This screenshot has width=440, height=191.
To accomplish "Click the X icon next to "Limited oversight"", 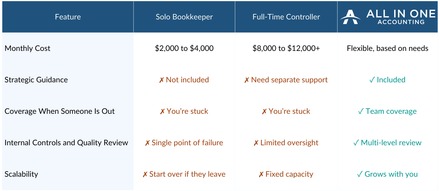I will pos(256,143).
